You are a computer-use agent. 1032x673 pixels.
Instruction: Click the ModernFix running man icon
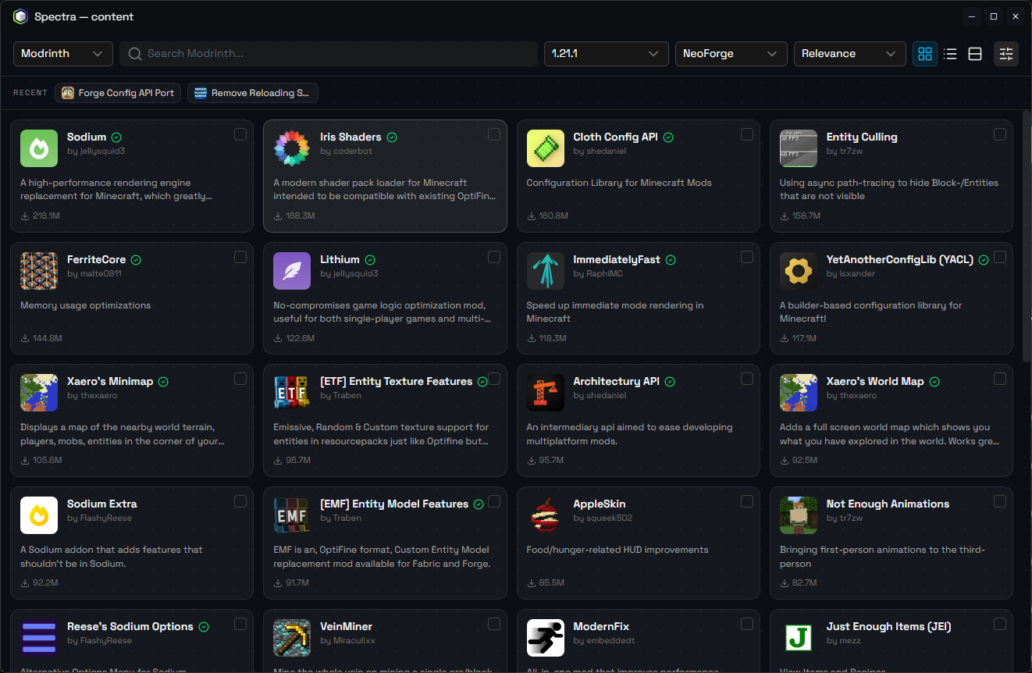[546, 638]
